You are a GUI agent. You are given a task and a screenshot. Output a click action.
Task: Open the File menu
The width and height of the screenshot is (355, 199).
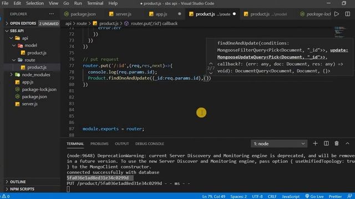pos(5,3)
